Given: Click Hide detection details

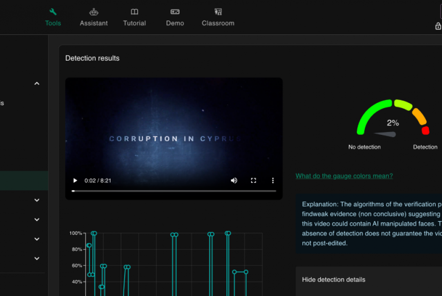Looking at the screenshot, I should [333, 280].
